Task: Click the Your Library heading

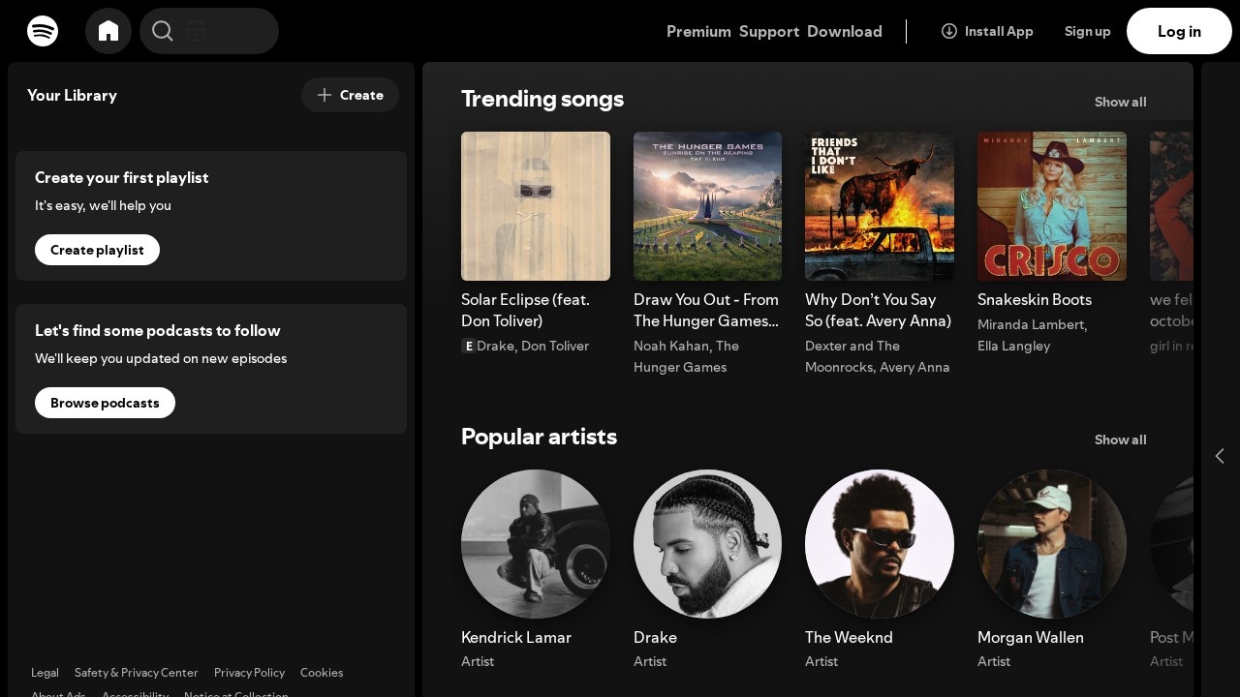Action: coord(72,95)
